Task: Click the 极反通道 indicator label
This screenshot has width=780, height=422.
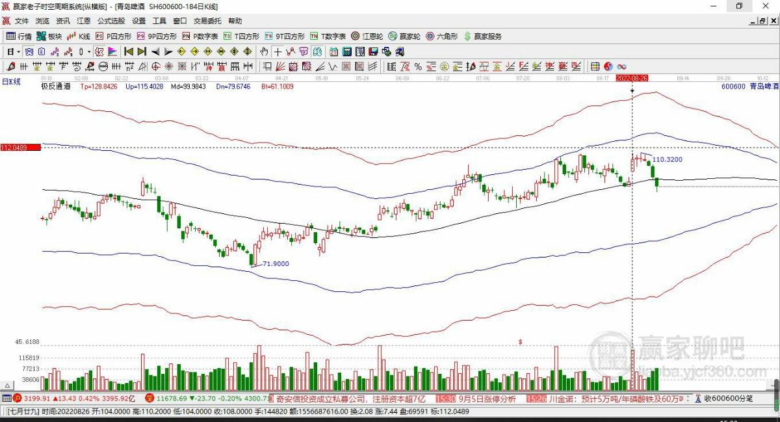Action: pos(55,86)
